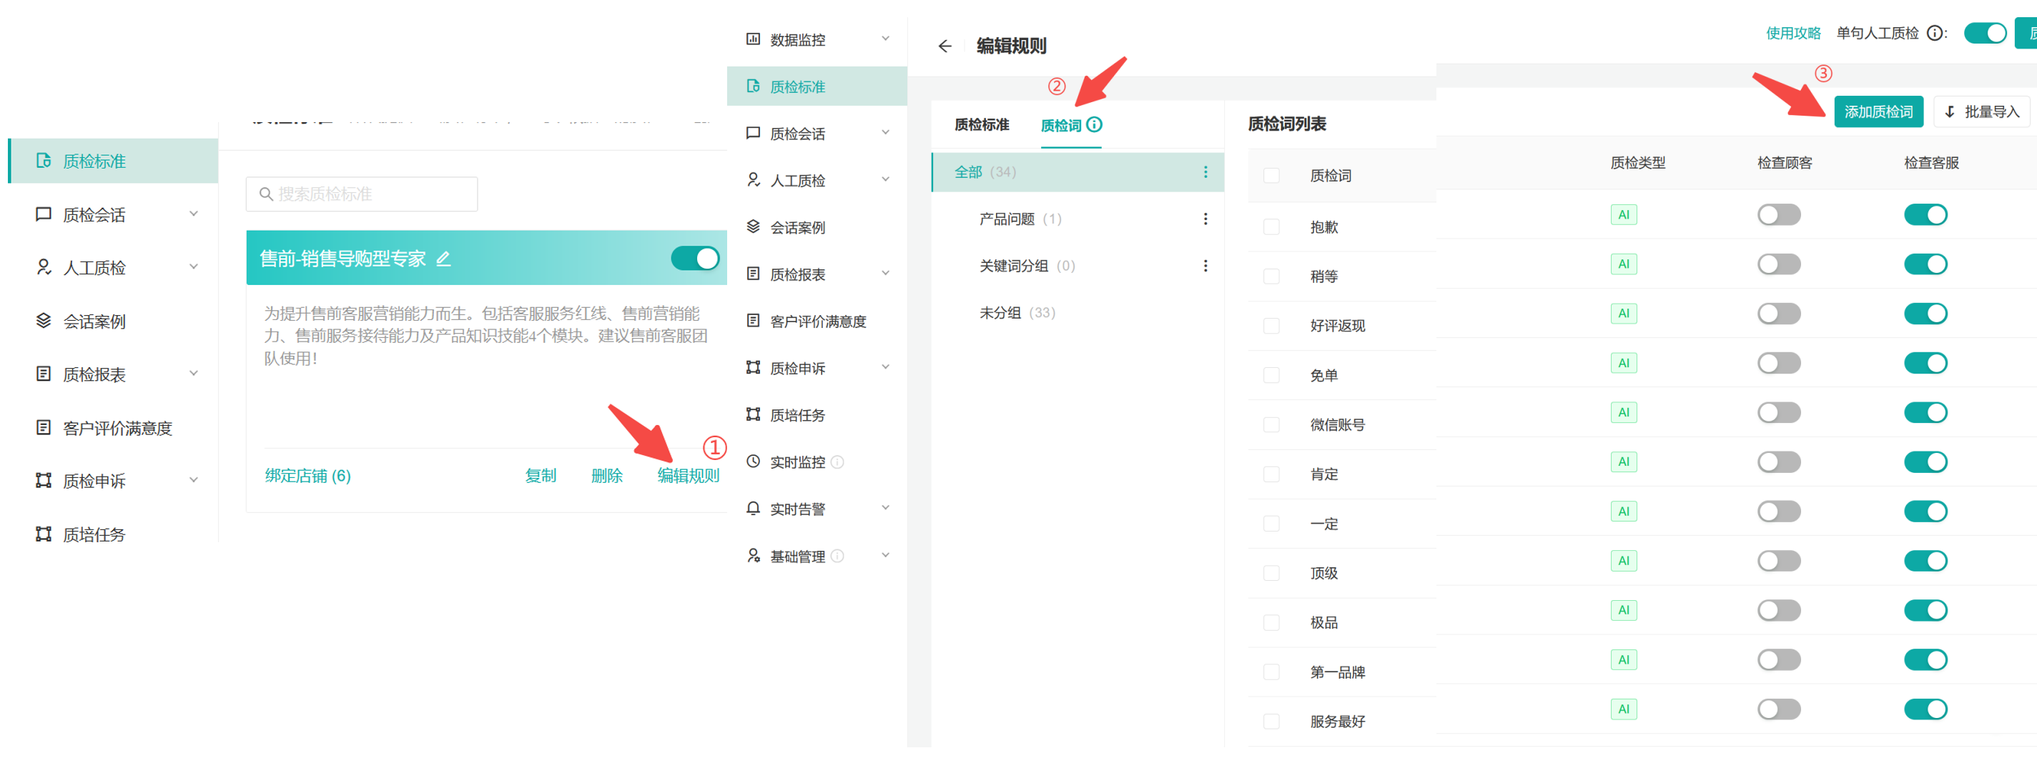The image size is (2037, 763).
Task: Expand 人工质检 chevron in left sidebar
Action: (193, 266)
